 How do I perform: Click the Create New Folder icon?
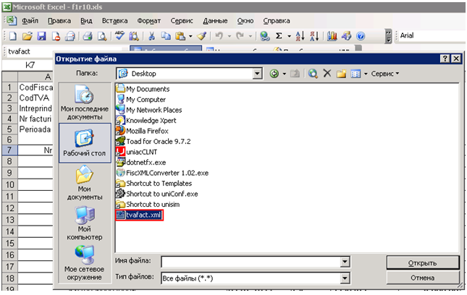pos(341,74)
